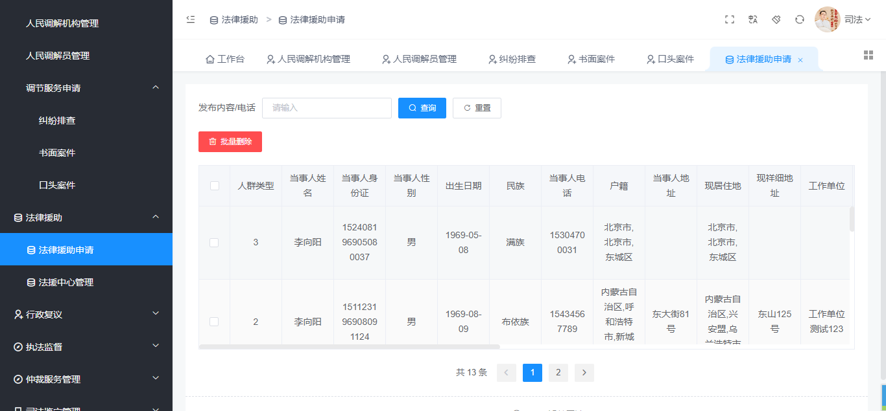Screen dimensions: 886x411
Task: Focus the 发布内容/电话 input field
Action: pyautogui.click(x=327, y=108)
